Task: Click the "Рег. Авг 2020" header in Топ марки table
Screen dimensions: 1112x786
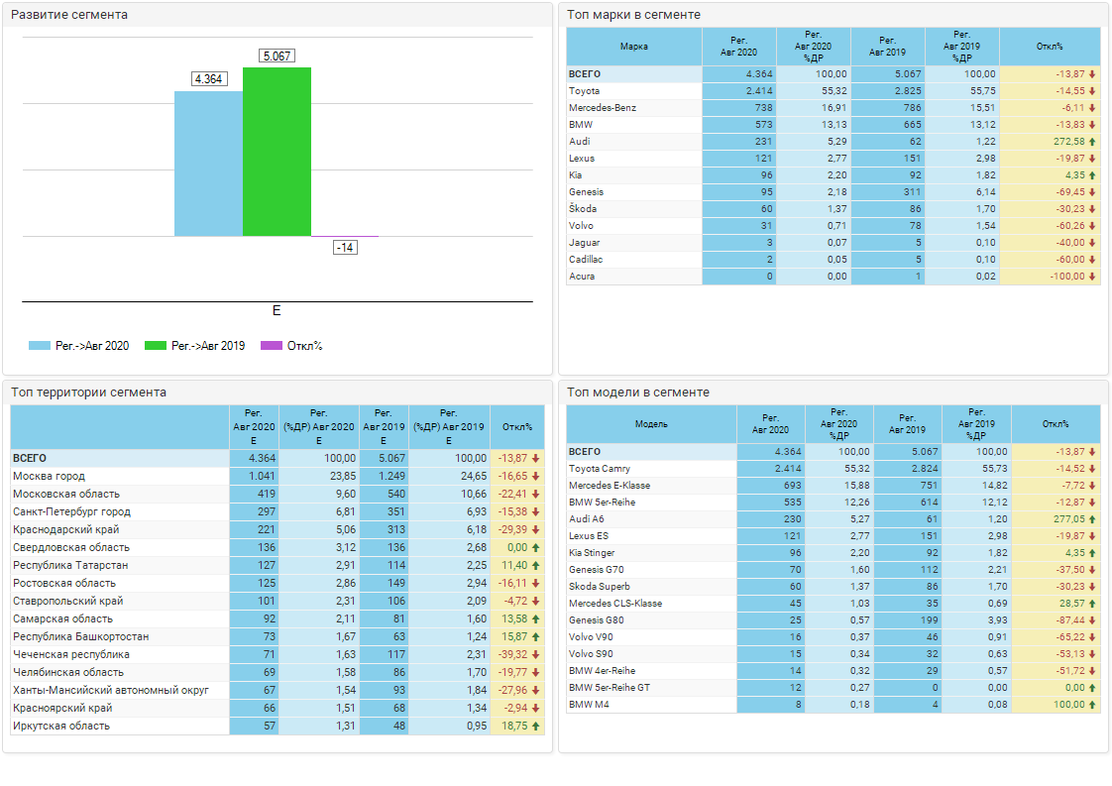Action: coord(739,47)
